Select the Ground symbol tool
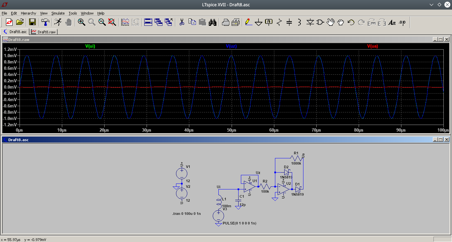The width and height of the screenshot is (452, 242). [x=258, y=22]
